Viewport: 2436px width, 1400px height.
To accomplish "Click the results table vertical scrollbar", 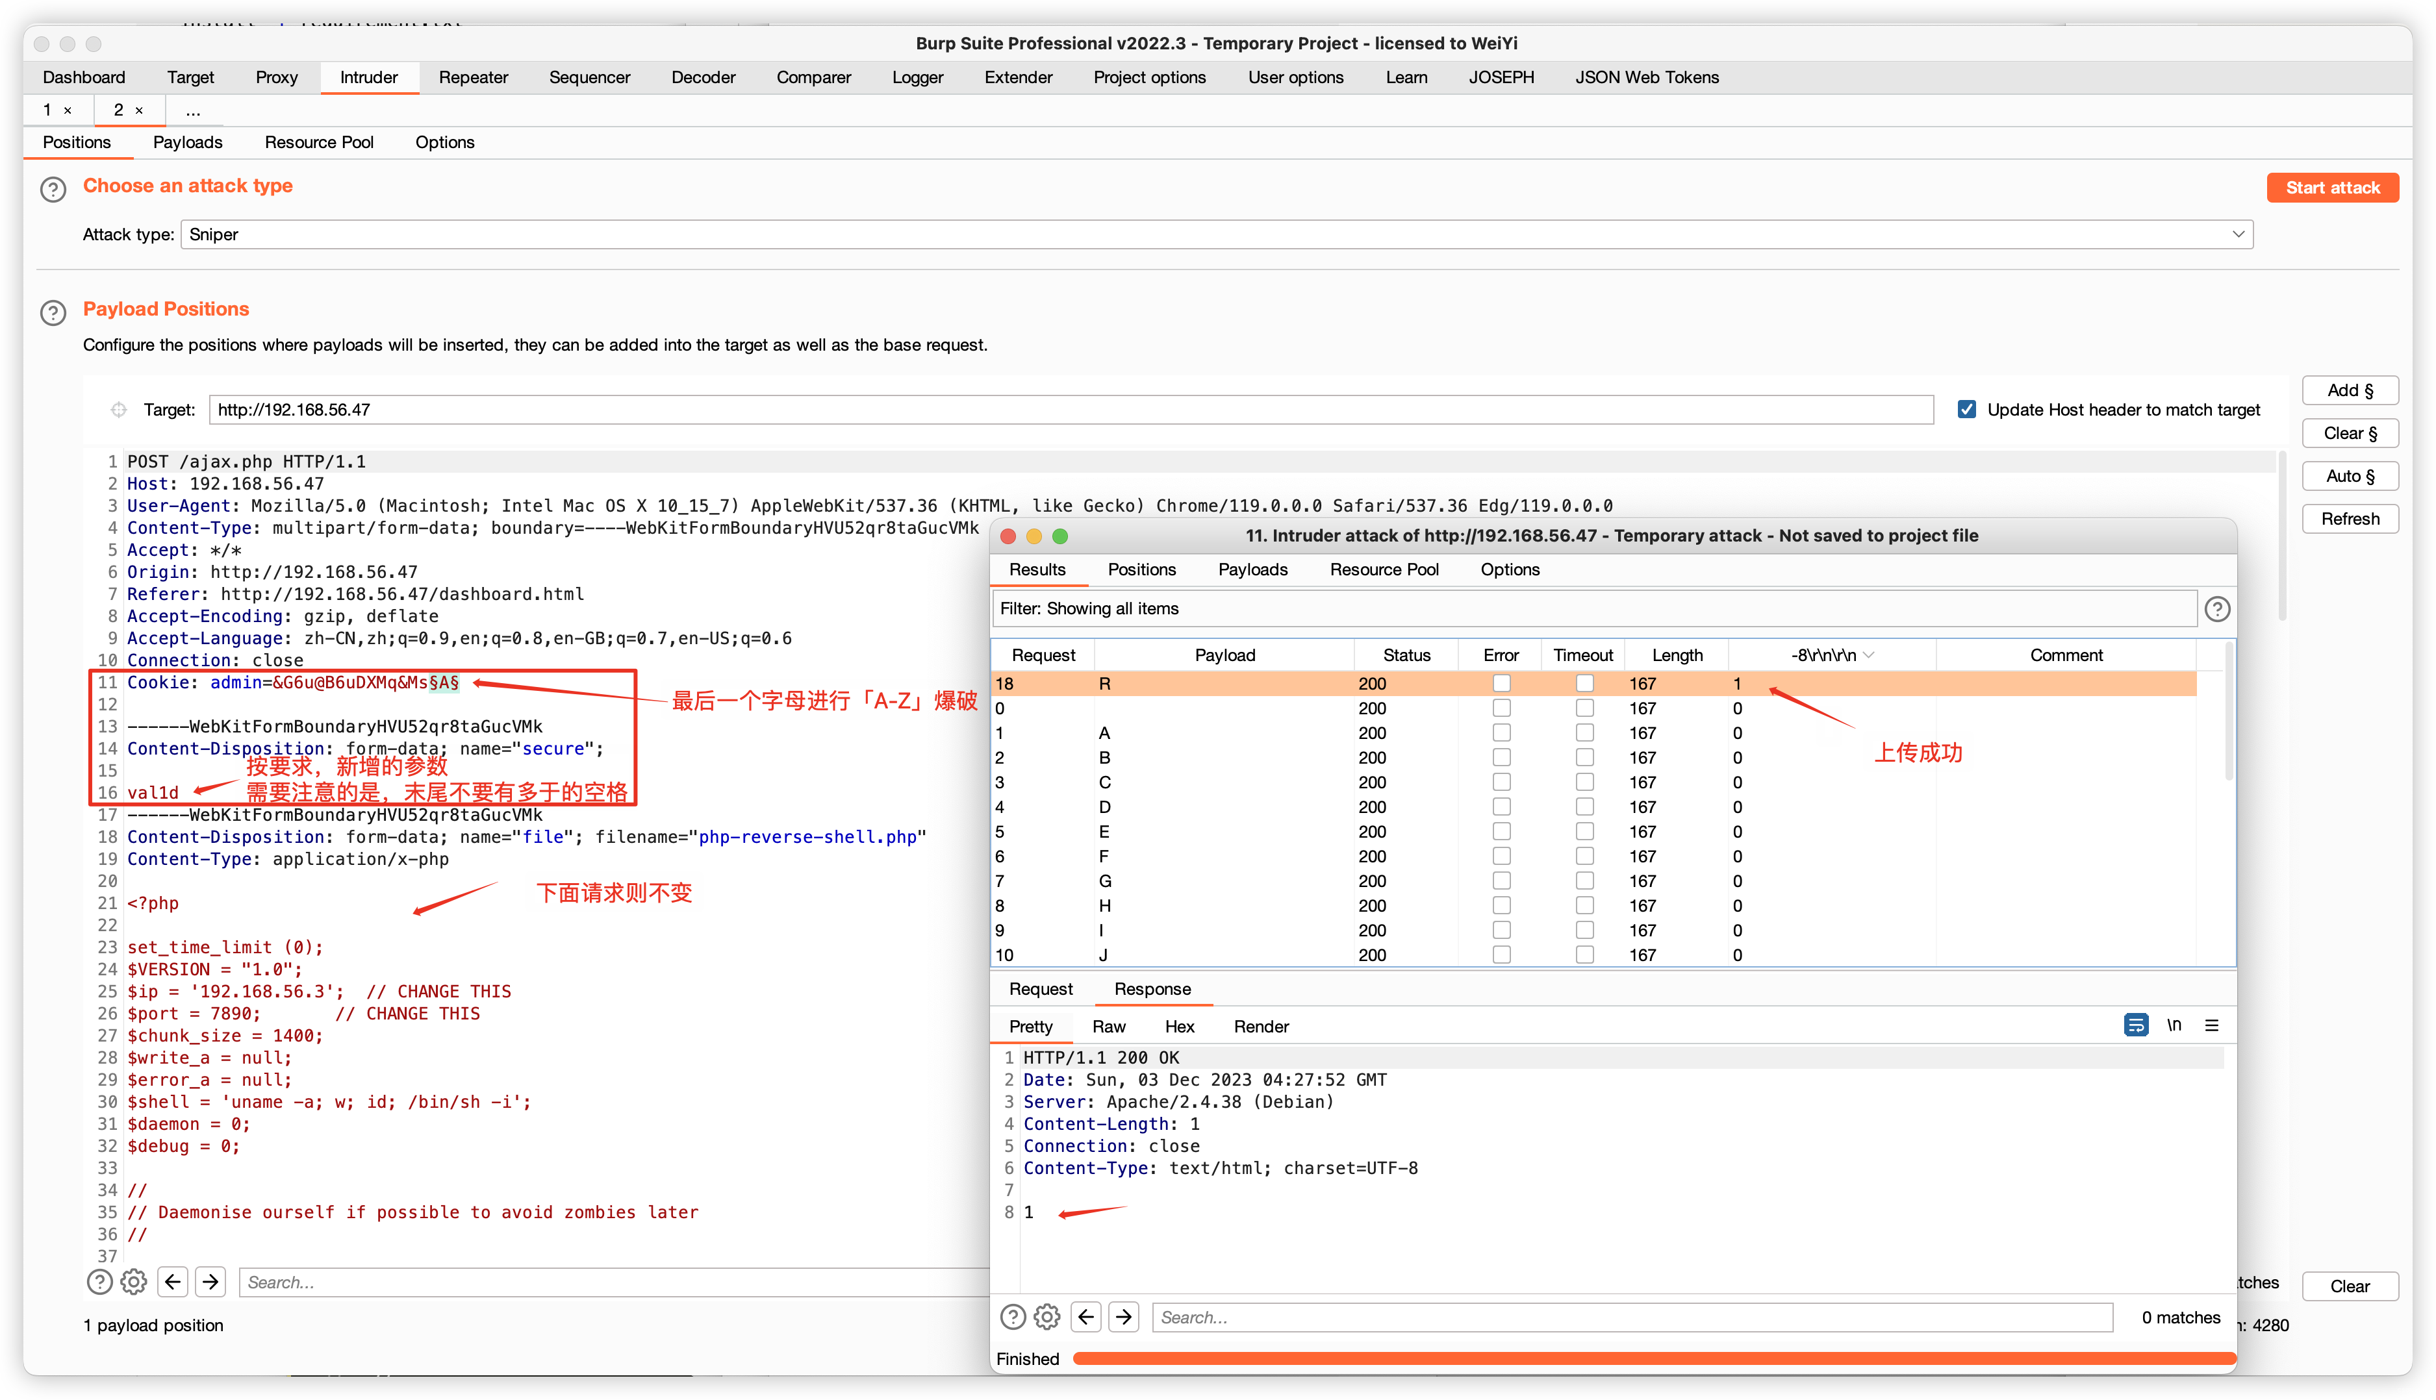I will coord(2228,712).
